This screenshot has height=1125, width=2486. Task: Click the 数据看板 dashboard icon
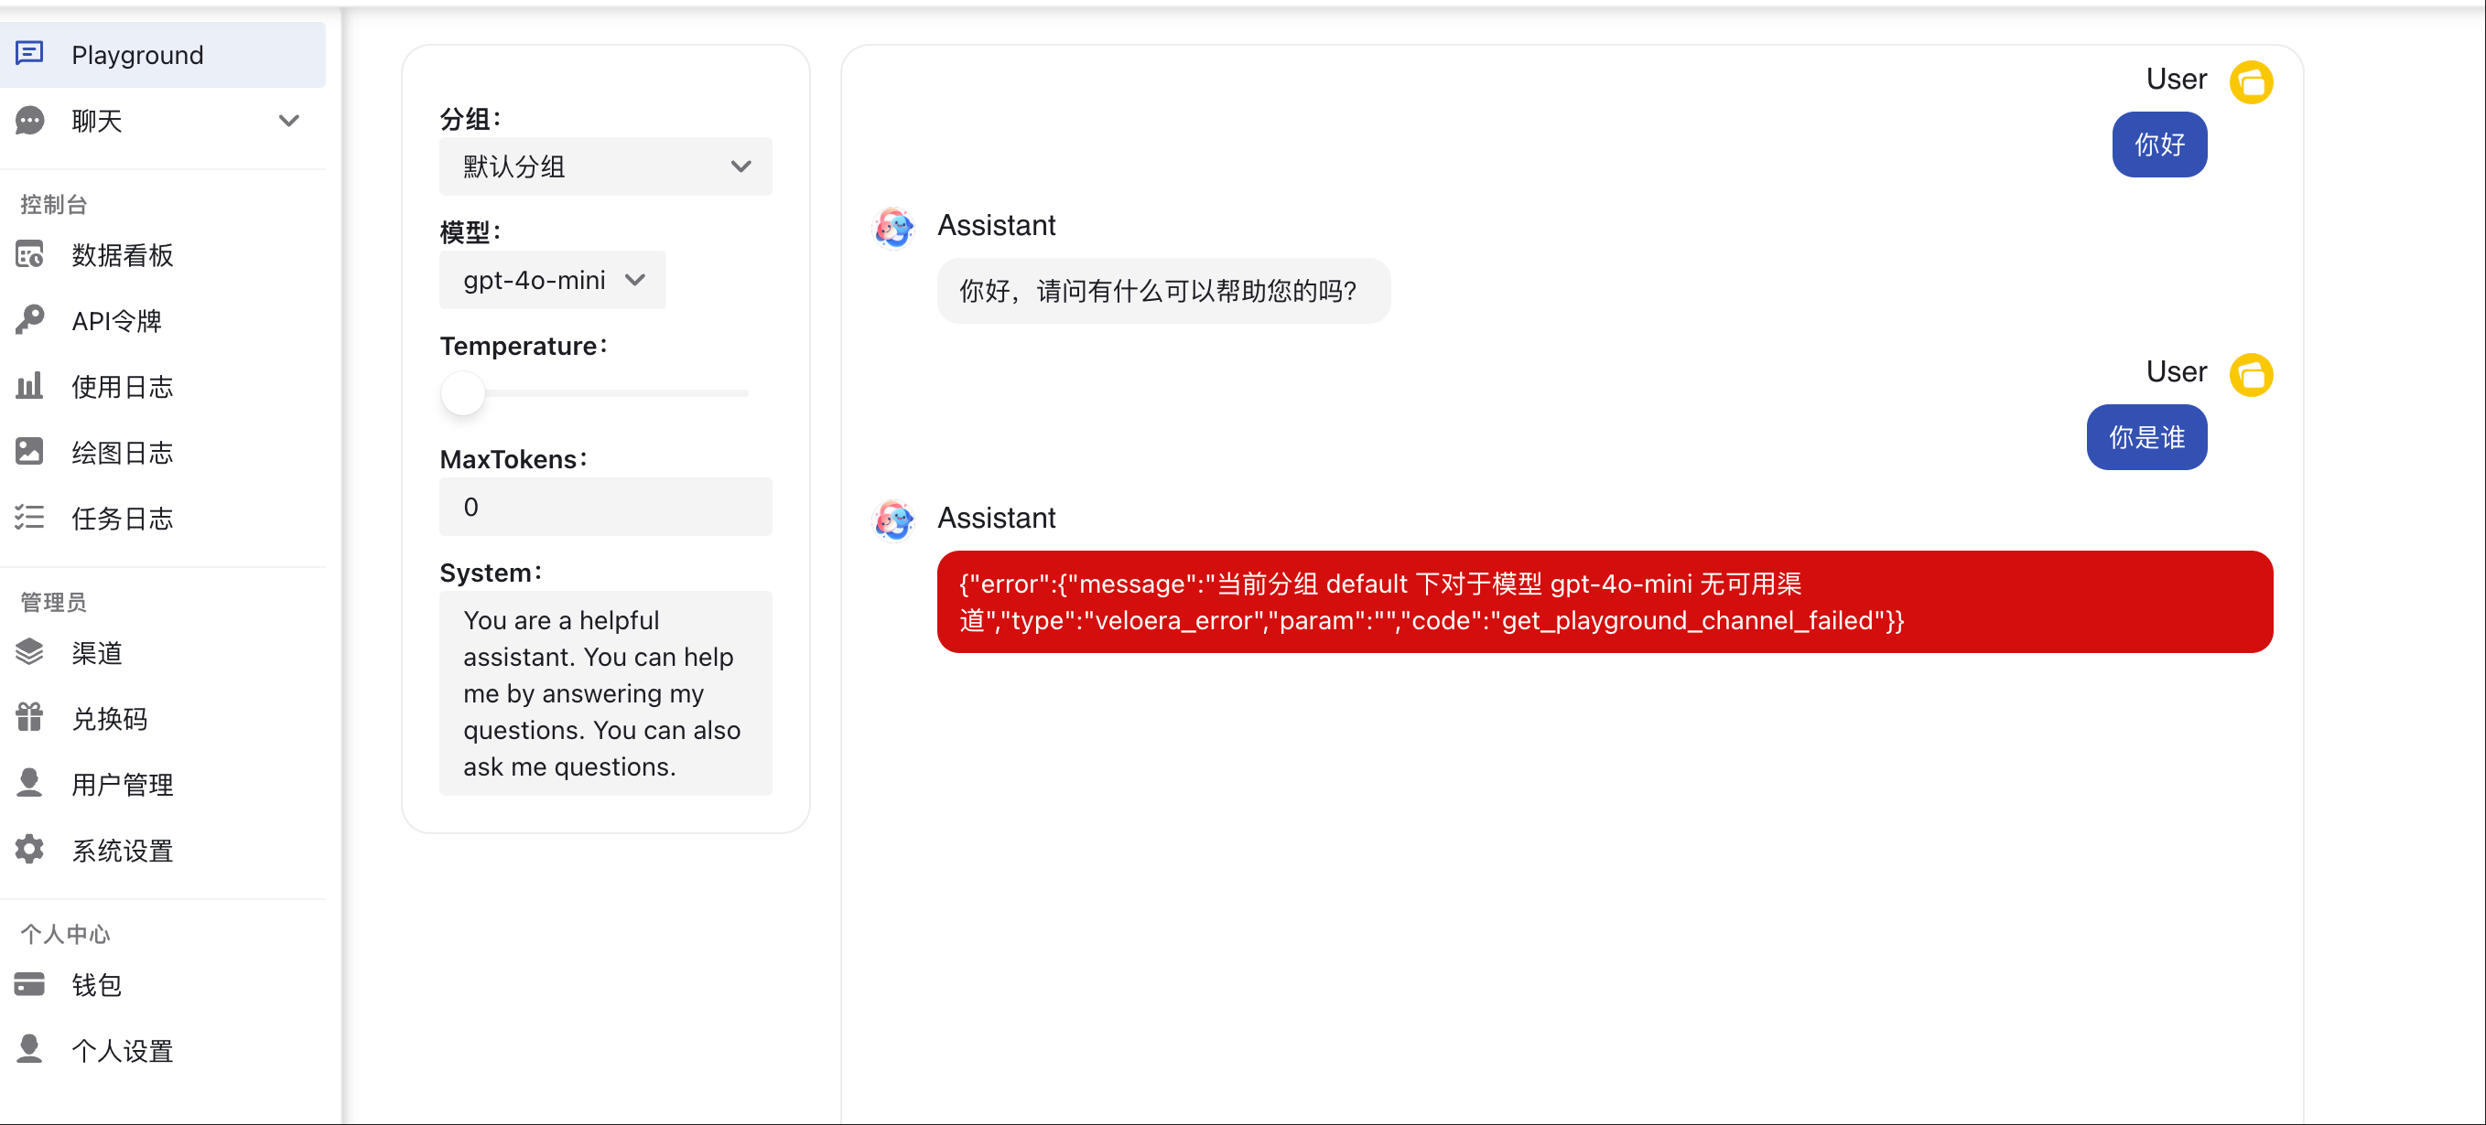(30, 254)
